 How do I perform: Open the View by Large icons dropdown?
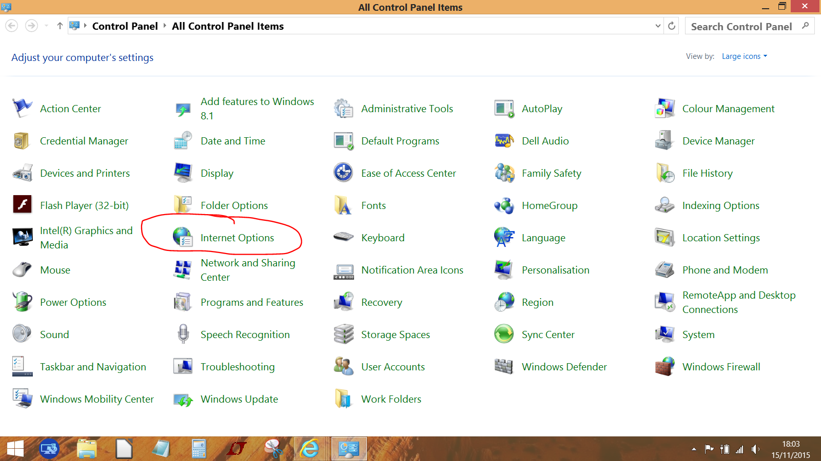[744, 56]
